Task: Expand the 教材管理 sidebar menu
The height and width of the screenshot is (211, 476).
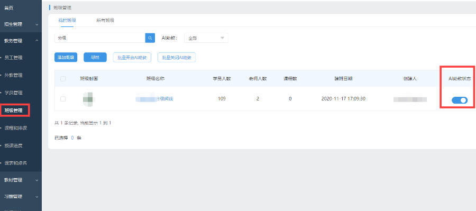Action: click(x=21, y=180)
